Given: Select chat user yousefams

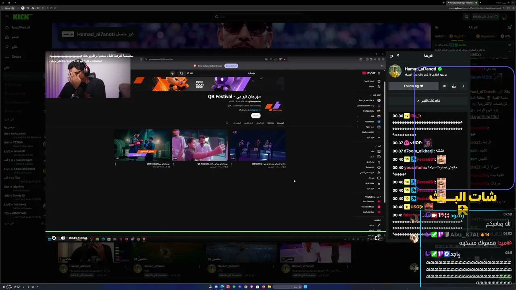Looking at the screenshot, I should click(x=416, y=168).
